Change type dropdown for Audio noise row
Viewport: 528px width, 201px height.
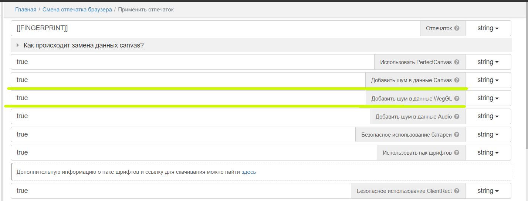tap(488, 116)
